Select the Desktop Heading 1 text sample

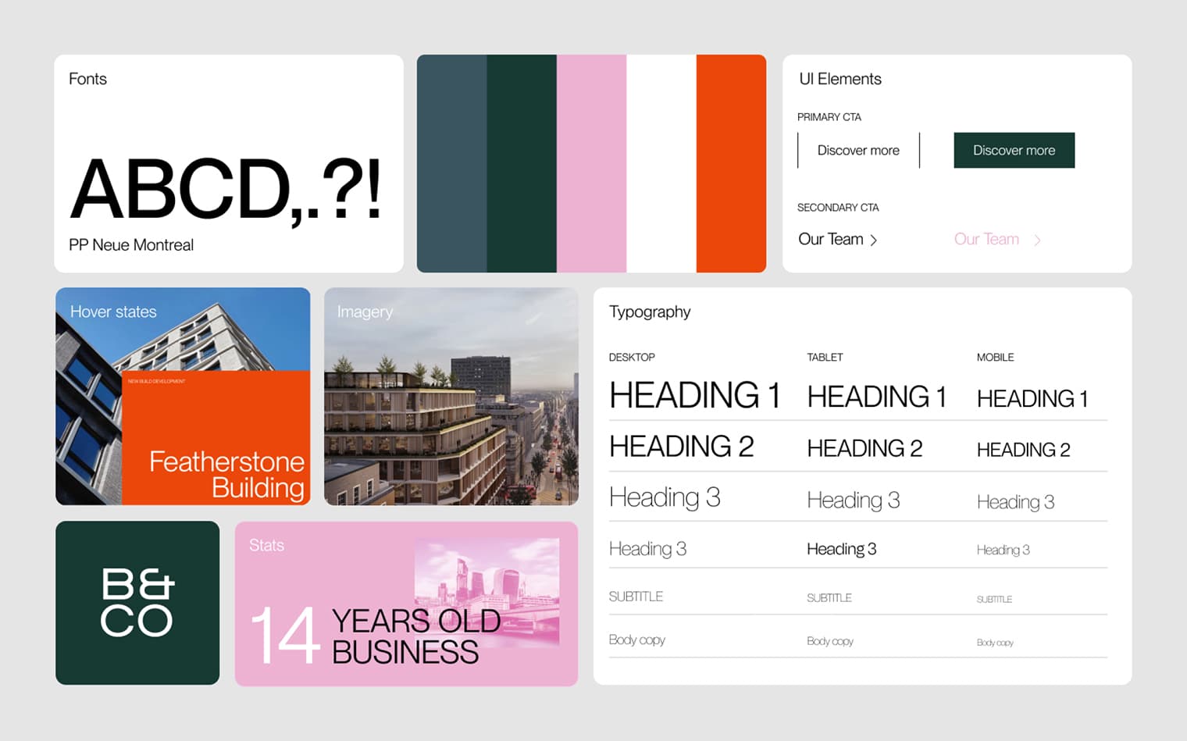(x=695, y=394)
